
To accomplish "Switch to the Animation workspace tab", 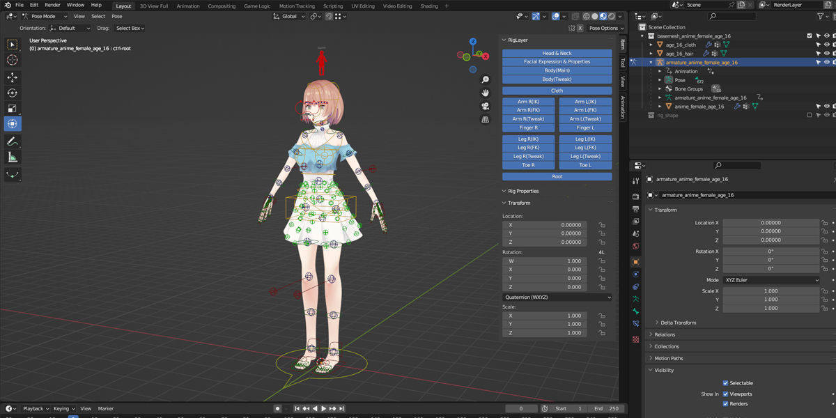I will pyautogui.click(x=188, y=6).
